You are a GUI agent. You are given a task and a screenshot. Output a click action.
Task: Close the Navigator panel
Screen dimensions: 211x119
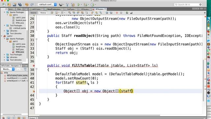[20, 66]
